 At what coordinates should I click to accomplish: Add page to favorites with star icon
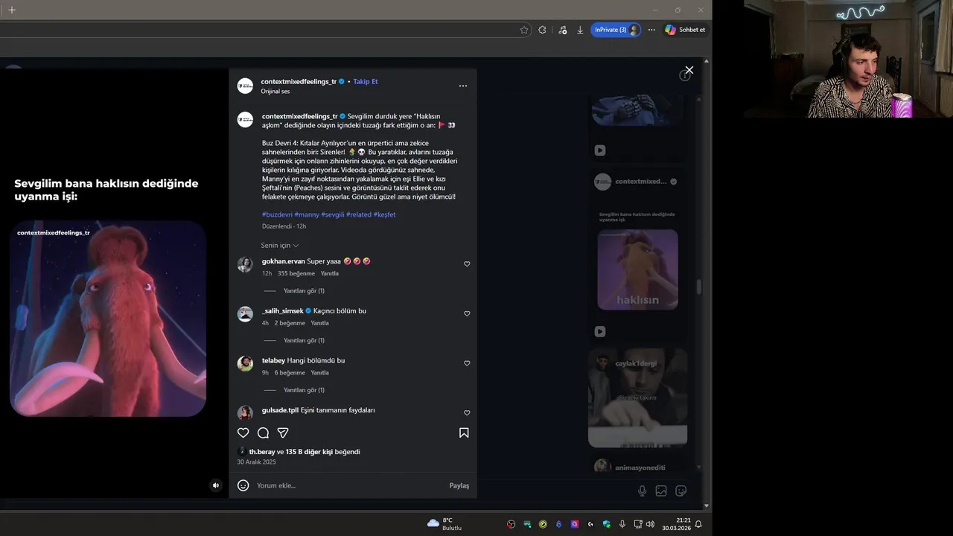[x=524, y=30]
